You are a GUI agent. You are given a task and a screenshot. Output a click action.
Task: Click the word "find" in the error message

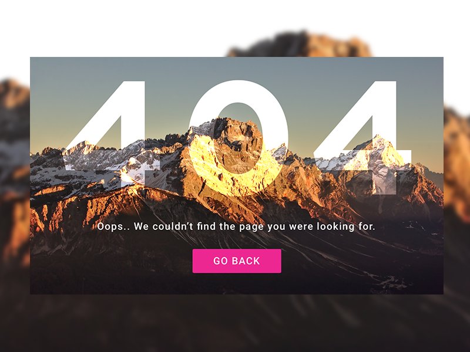[x=206, y=226]
